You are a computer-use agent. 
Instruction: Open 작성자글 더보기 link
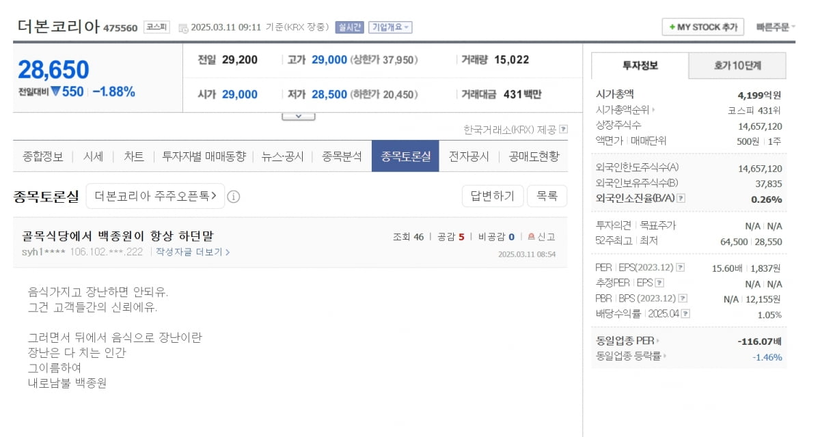[193, 252]
